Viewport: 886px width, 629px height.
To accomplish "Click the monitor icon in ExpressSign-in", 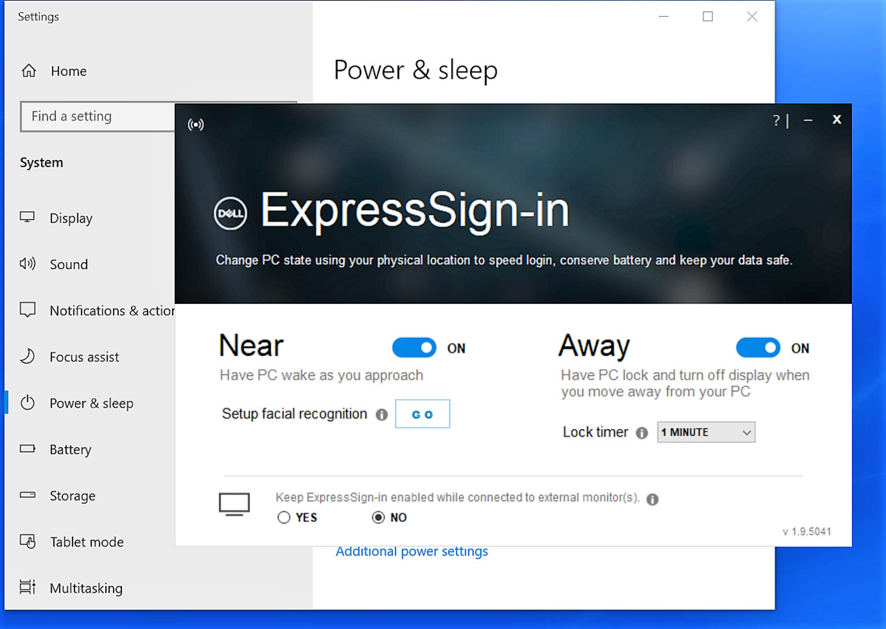I will pyautogui.click(x=234, y=504).
